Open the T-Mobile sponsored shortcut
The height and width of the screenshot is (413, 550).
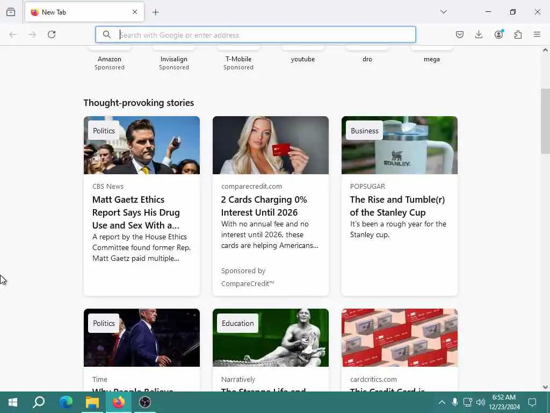pyautogui.click(x=238, y=60)
